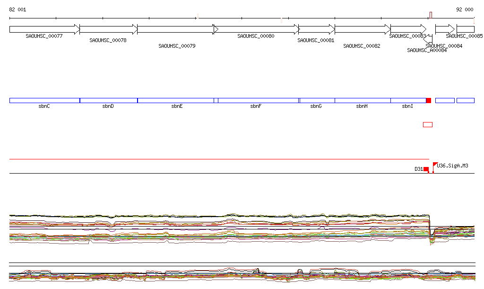Select the blue sbnG segment box

click(317, 100)
